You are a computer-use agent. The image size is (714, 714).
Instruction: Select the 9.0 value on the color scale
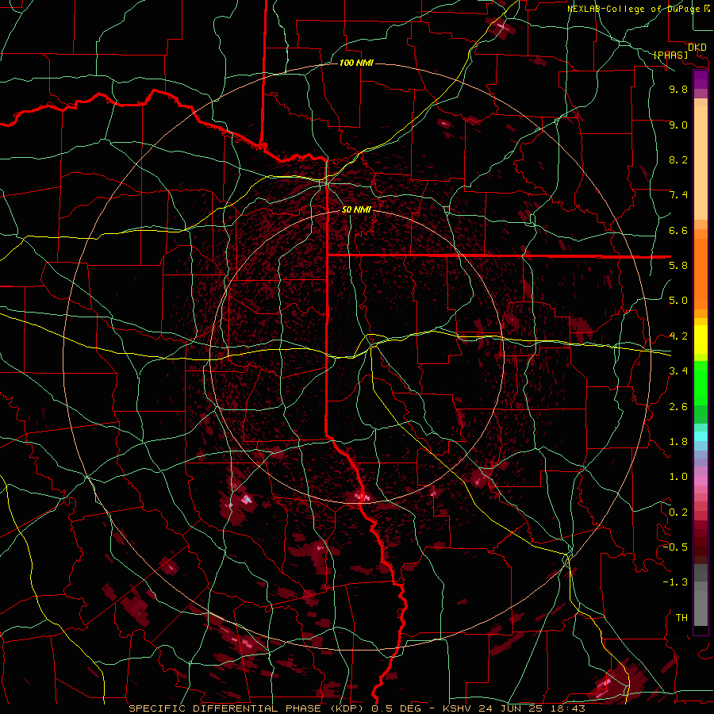(x=678, y=125)
